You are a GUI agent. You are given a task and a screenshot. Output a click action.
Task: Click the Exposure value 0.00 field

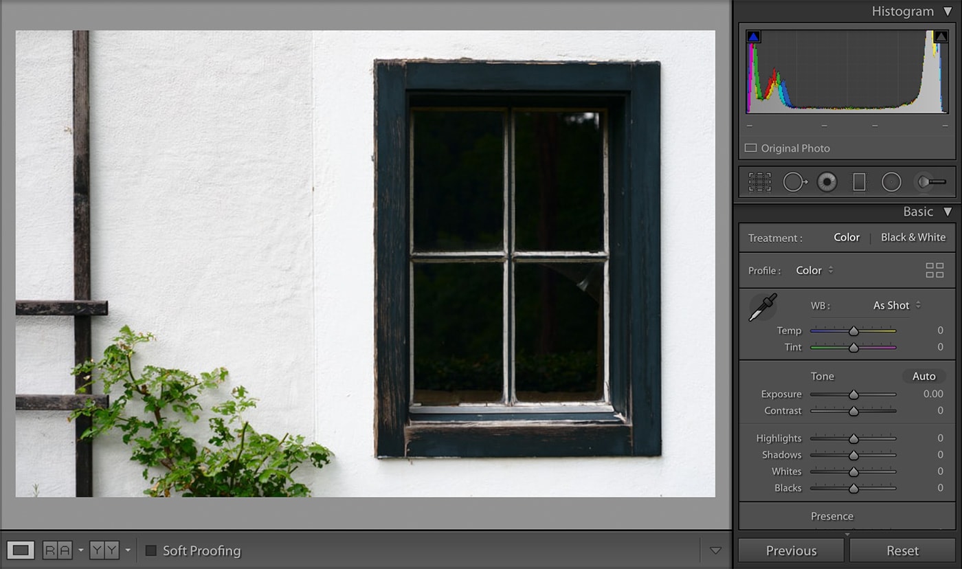(933, 394)
